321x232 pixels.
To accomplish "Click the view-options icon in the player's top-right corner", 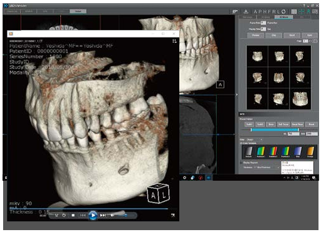I will click(x=174, y=41).
